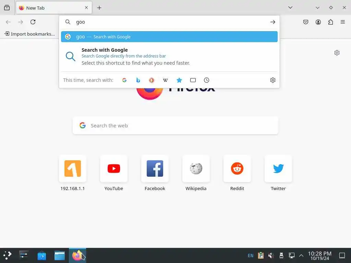Search this time with Google

click(x=124, y=80)
